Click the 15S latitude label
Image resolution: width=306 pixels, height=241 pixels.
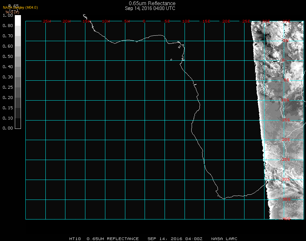pos(286,120)
